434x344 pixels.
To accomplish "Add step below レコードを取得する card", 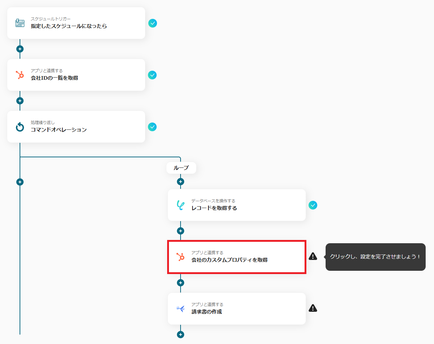I will tap(181, 231).
